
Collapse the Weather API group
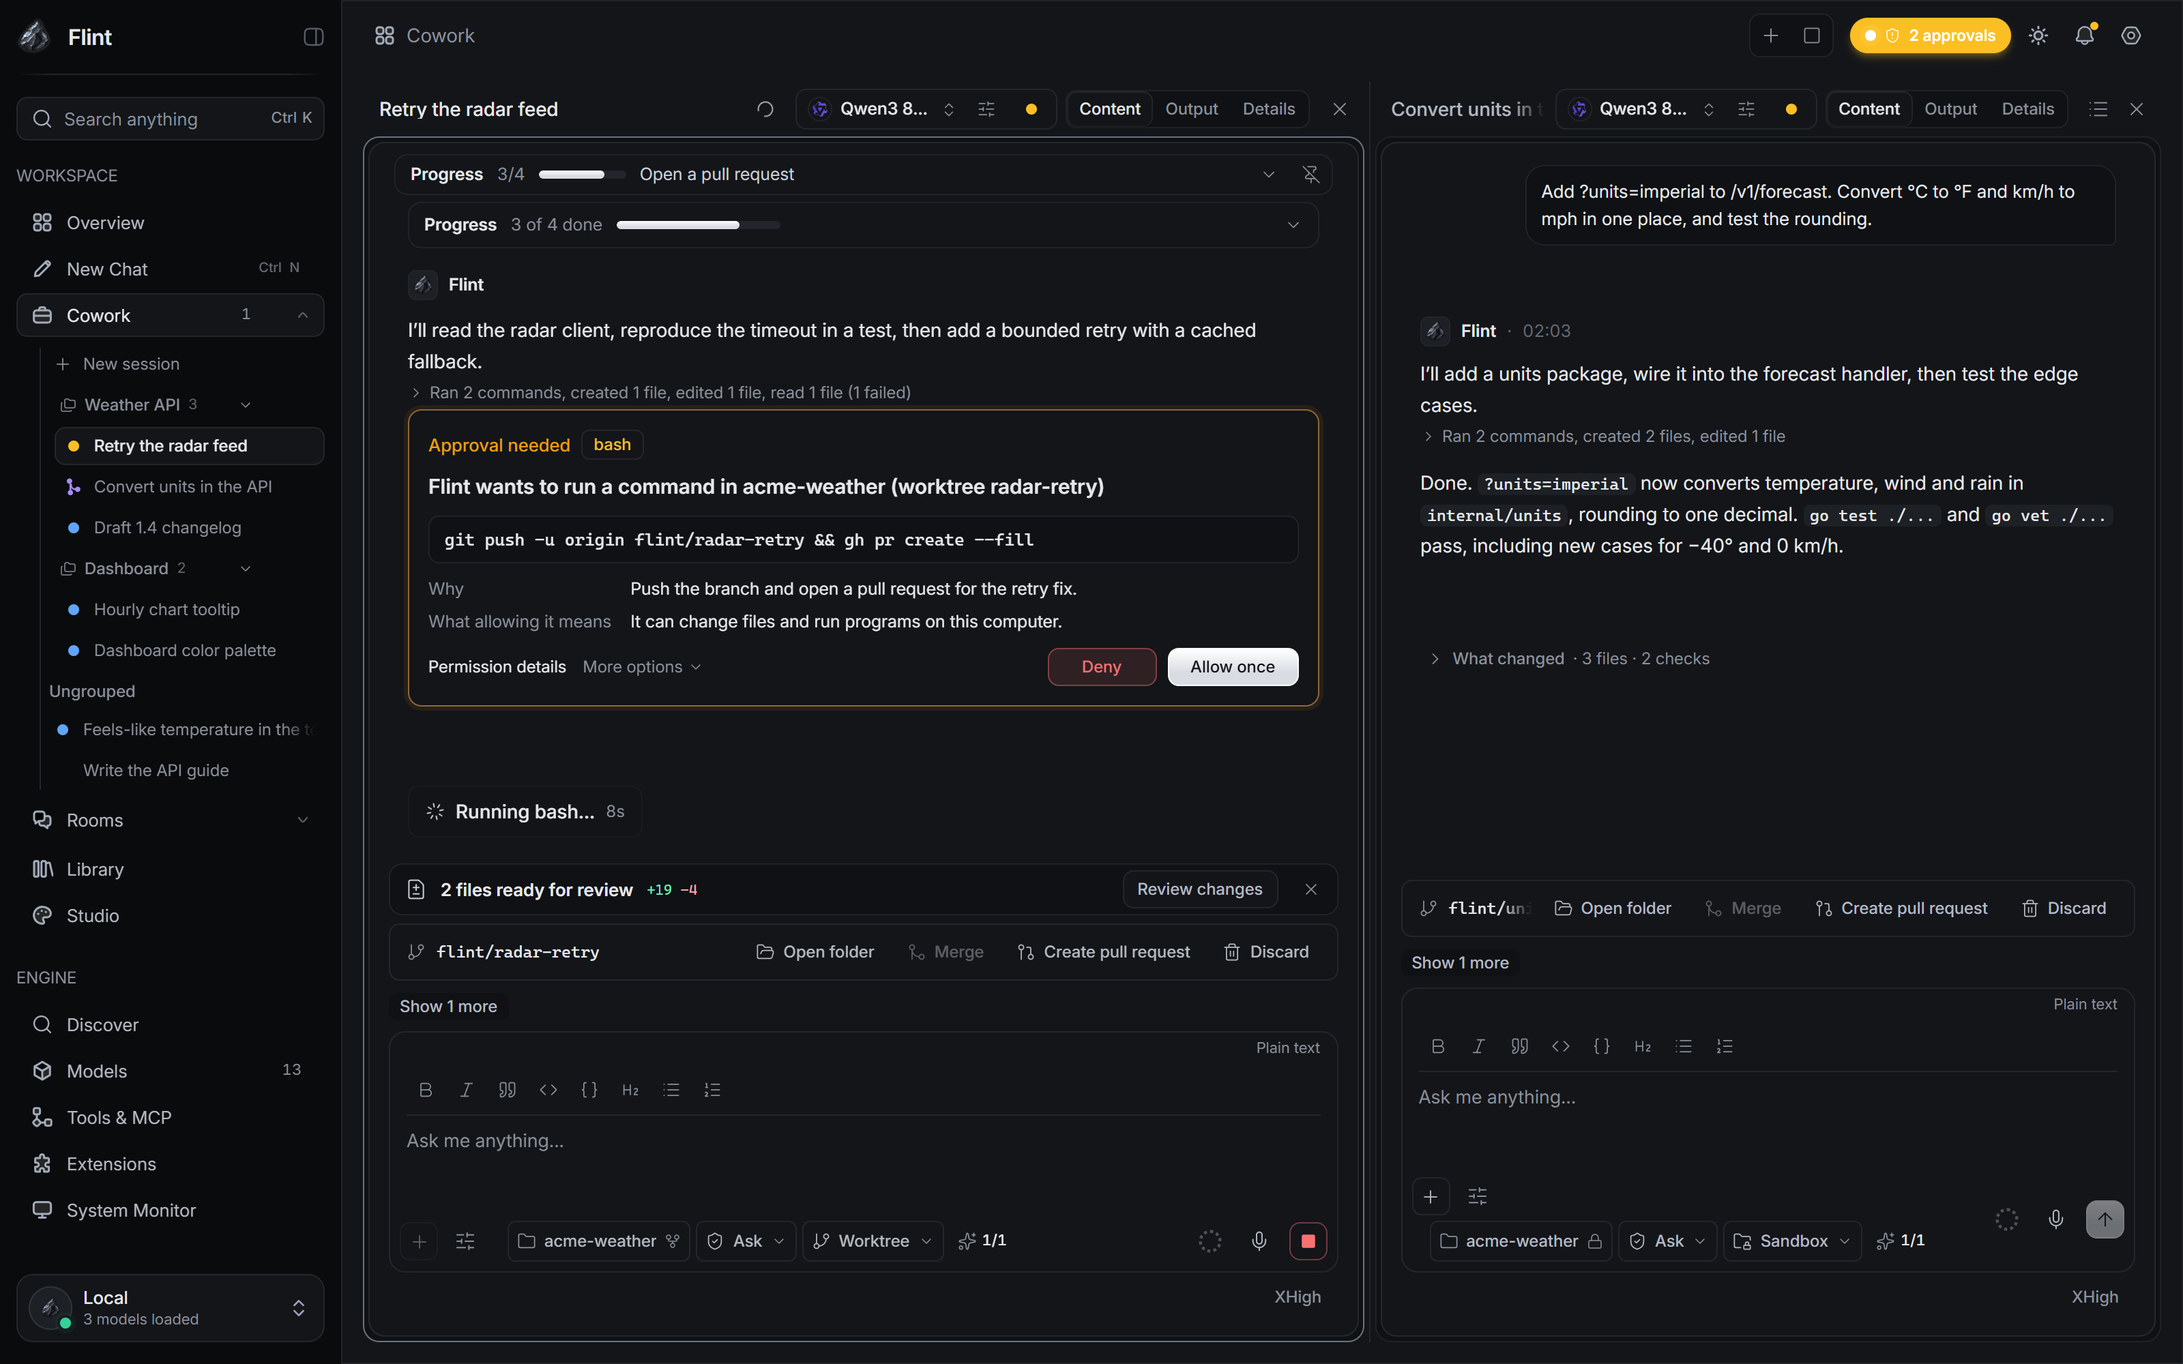pyautogui.click(x=246, y=405)
